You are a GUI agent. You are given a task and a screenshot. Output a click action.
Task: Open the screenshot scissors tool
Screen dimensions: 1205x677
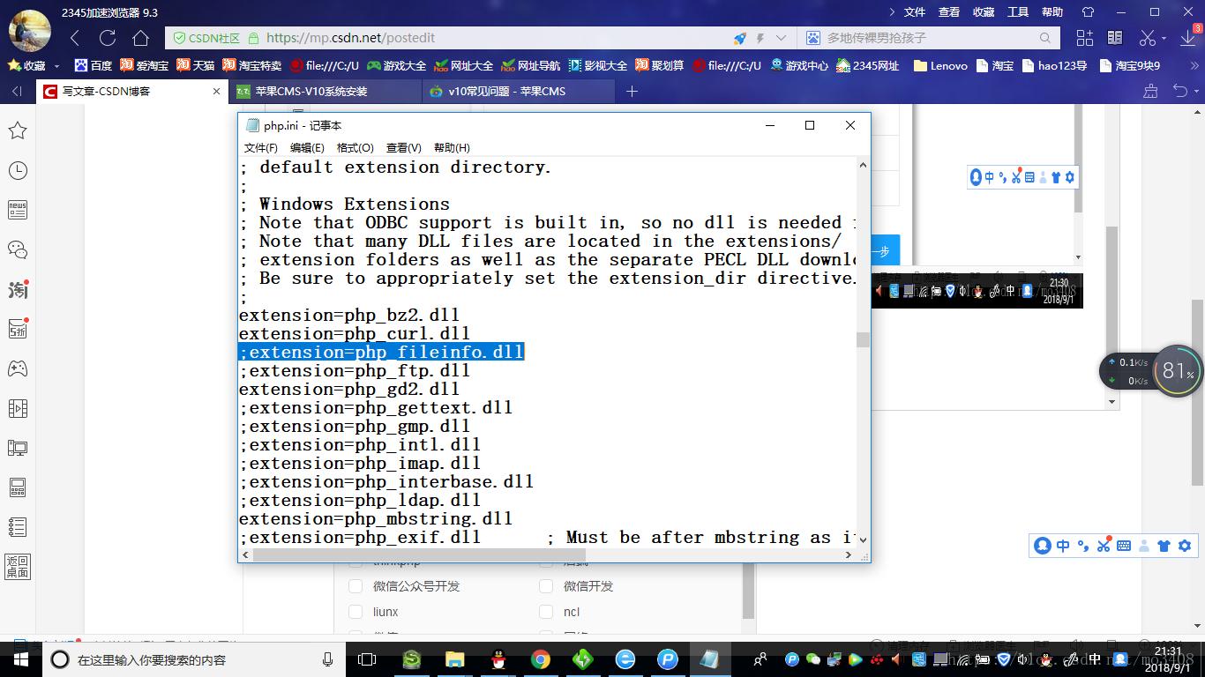pos(1148,38)
